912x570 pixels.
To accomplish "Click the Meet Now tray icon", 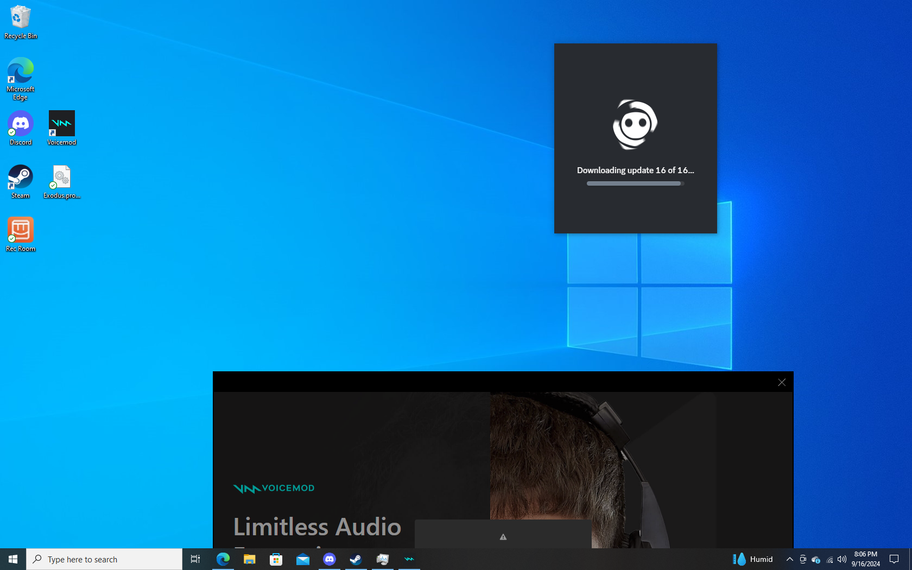I will (x=803, y=559).
